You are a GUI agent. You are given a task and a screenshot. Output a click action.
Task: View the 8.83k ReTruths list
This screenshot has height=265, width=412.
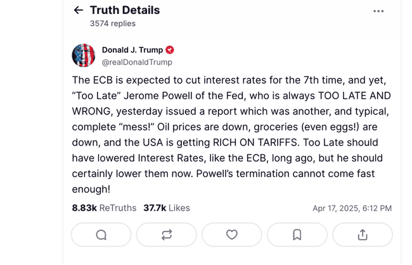104,208
